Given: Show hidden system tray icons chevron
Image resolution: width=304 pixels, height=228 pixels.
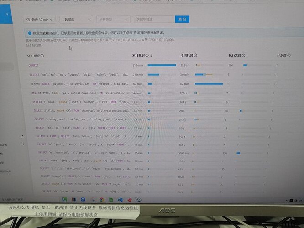Looking at the screenshot, I should (x=286, y=201).
